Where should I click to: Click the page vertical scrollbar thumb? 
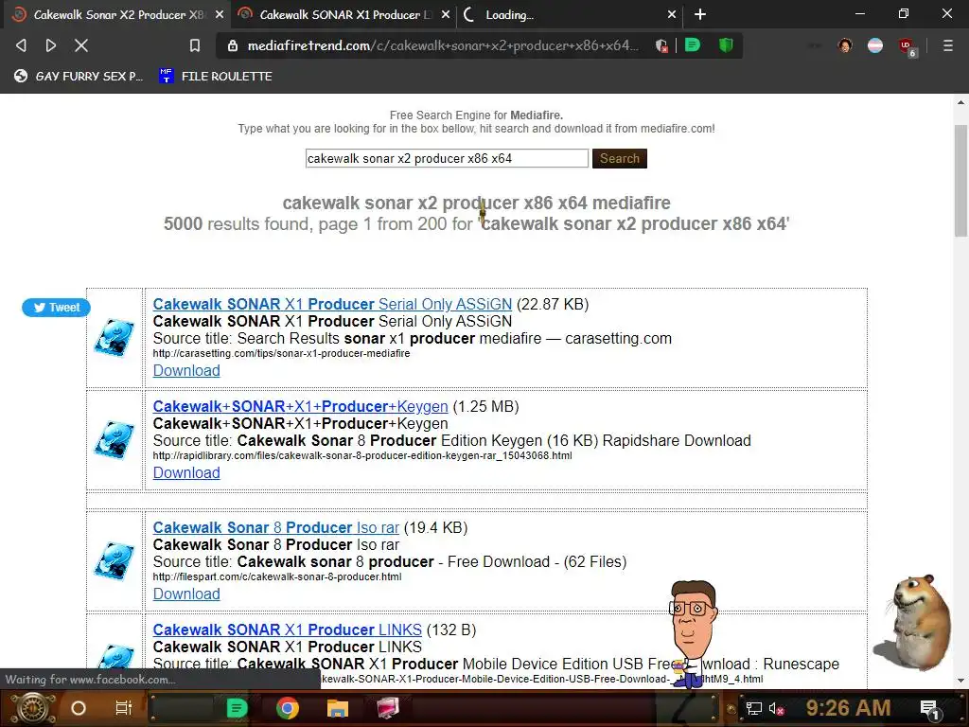pos(960,181)
